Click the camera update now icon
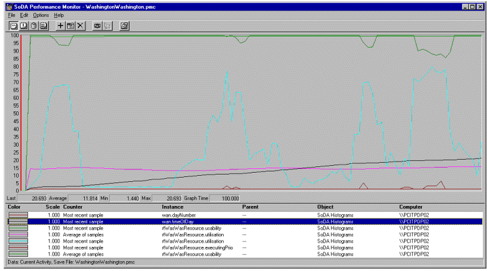 click(97, 26)
